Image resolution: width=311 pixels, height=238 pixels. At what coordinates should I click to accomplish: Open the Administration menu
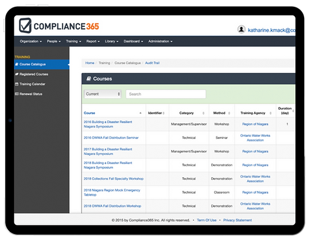[x=160, y=41]
